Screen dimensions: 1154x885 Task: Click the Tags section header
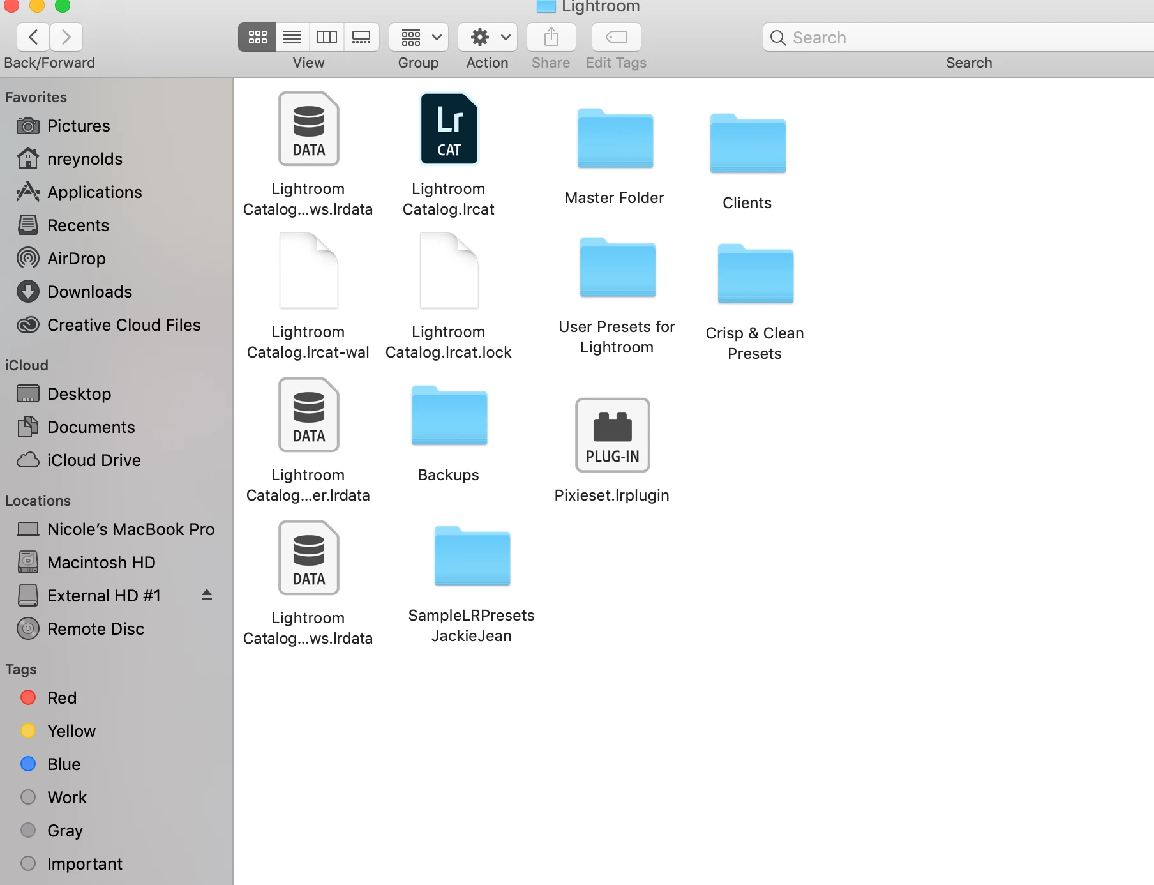[21, 669]
